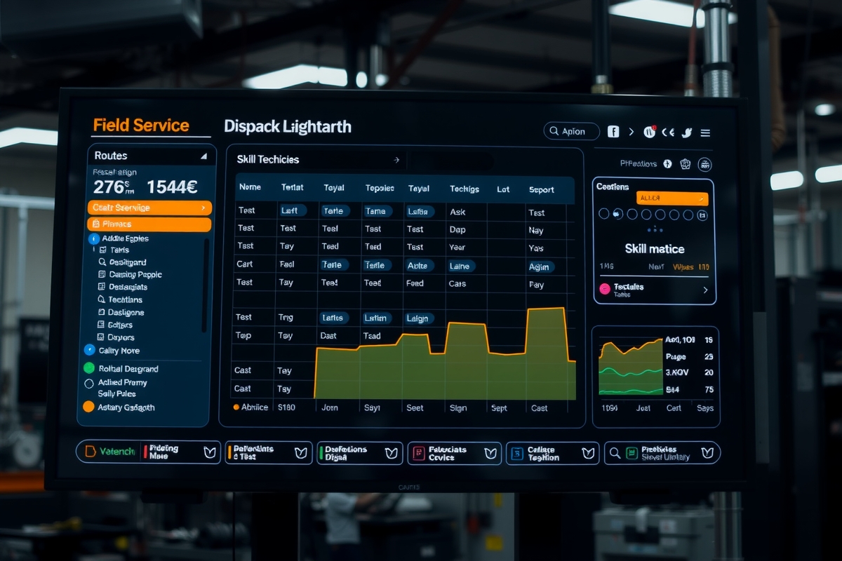Select the second half-filled circle in Ceatiens row
The width and height of the screenshot is (842, 561).
(x=618, y=215)
